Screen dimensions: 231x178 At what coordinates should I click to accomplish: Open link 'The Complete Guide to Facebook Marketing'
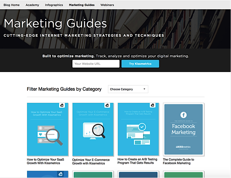pyautogui.click(x=178, y=161)
